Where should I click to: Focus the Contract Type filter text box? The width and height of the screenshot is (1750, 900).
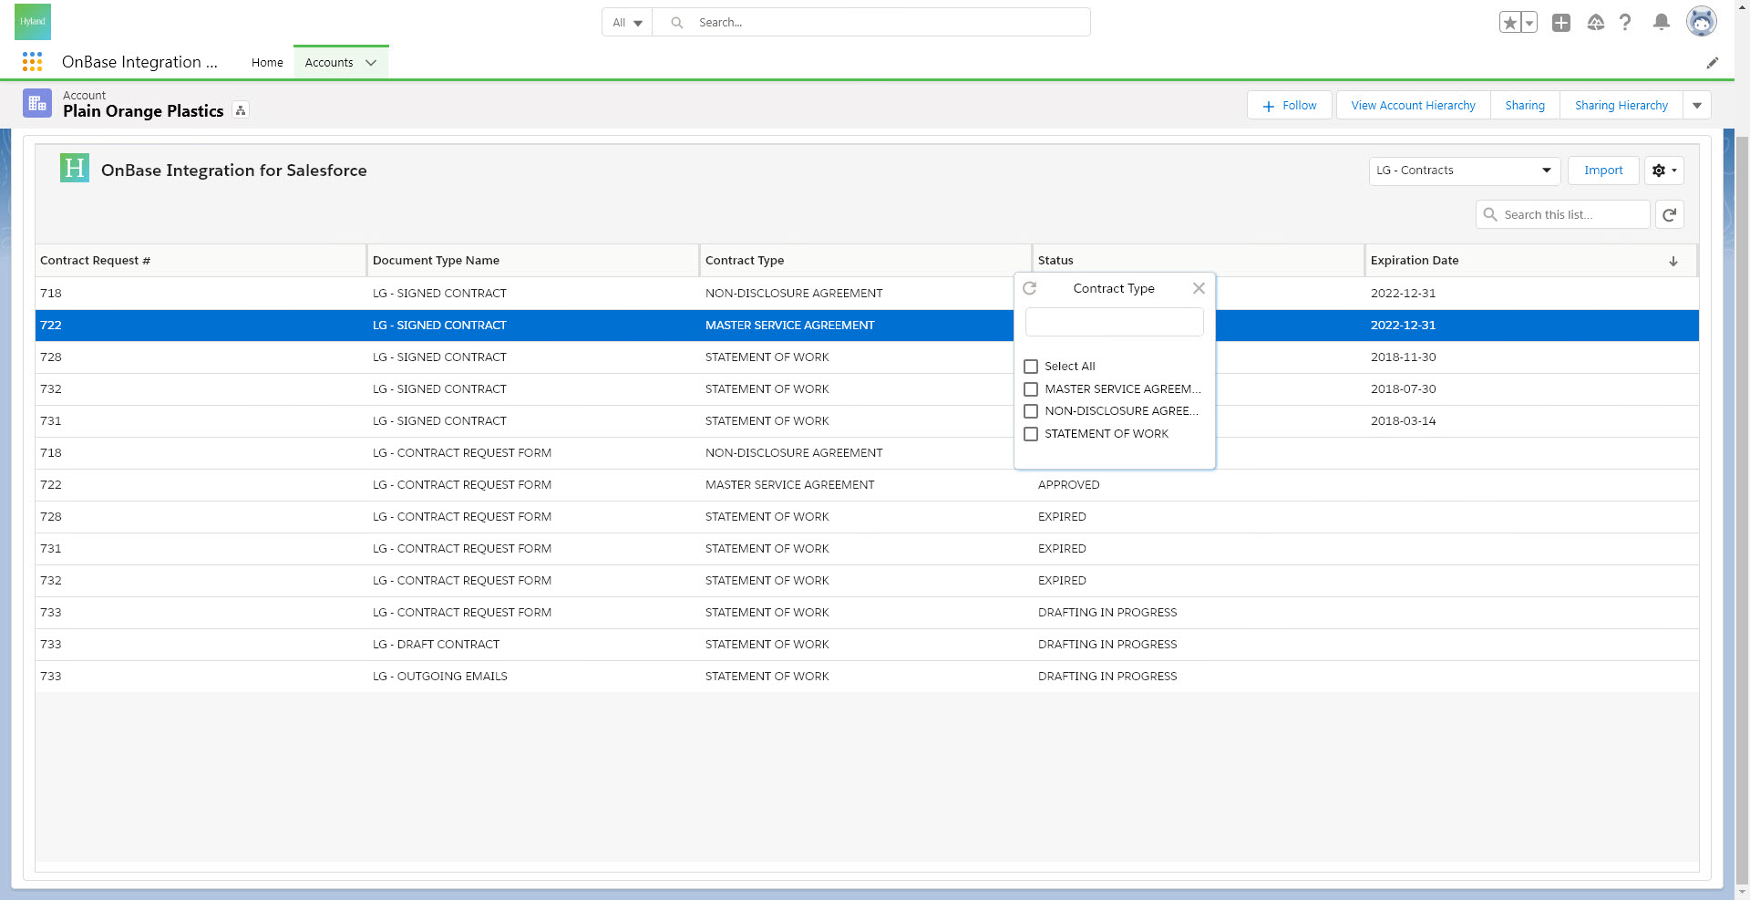tap(1114, 322)
